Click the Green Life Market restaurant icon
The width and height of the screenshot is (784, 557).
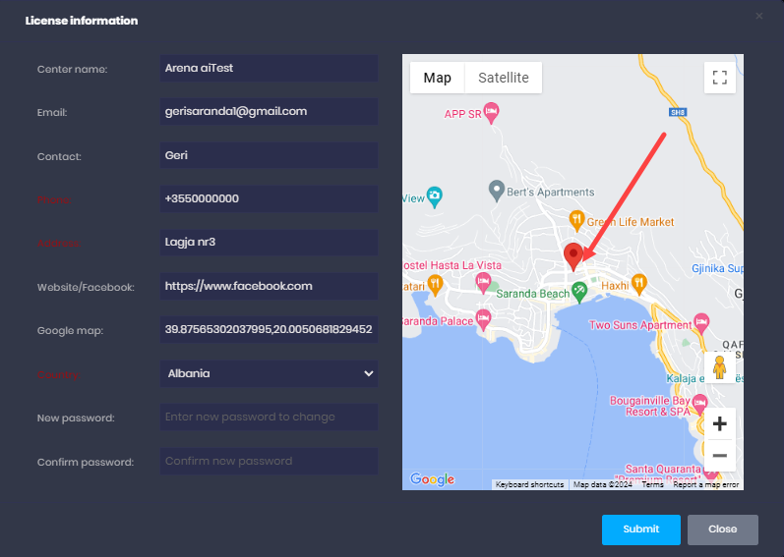pyautogui.click(x=577, y=221)
